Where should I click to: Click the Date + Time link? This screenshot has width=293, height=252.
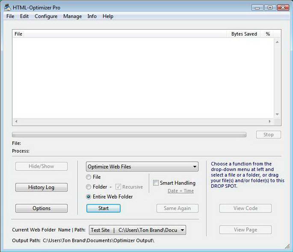(181, 191)
